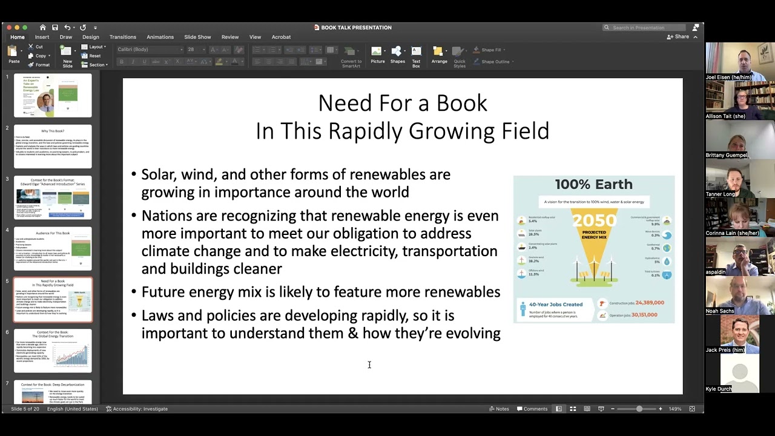Open the Calibri (Body) font dropdown
Viewport: 775px width, 436px height.
[x=150, y=50]
